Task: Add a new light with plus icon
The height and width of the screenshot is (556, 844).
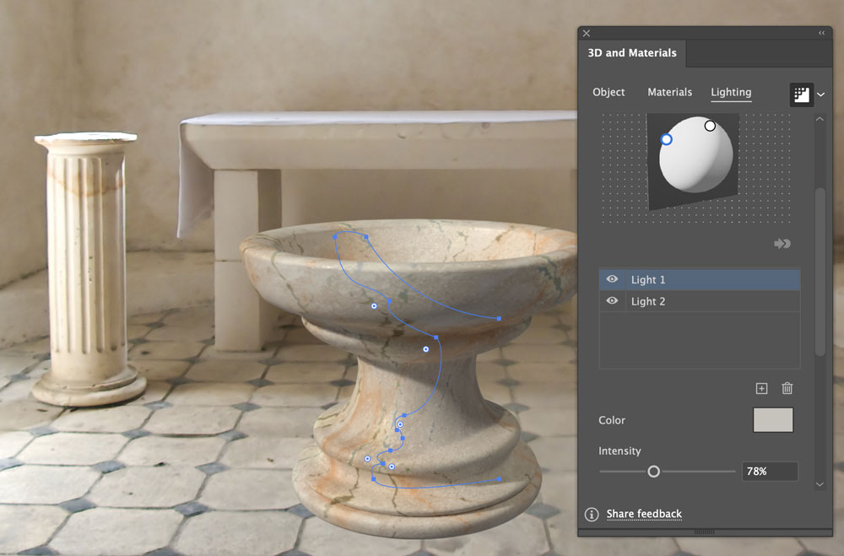Action: pyautogui.click(x=761, y=388)
